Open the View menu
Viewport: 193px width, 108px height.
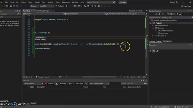click(12, 2)
